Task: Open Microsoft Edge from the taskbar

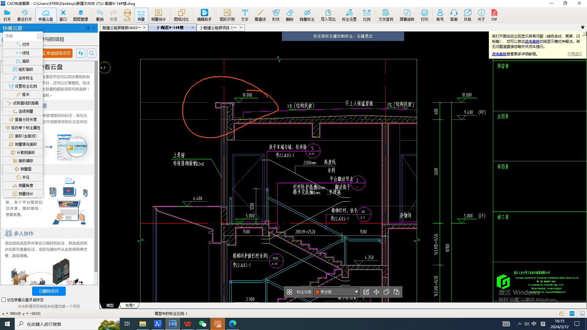Action: tap(233, 324)
